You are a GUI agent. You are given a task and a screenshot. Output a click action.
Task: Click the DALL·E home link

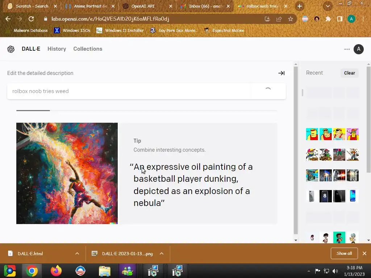point(31,49)
